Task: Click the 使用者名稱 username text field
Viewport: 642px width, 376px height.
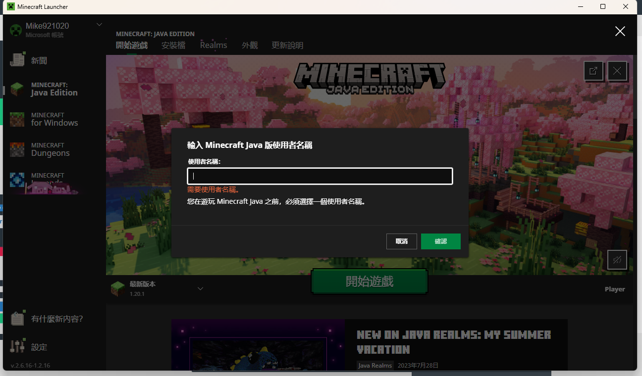Action: (320, 176)
